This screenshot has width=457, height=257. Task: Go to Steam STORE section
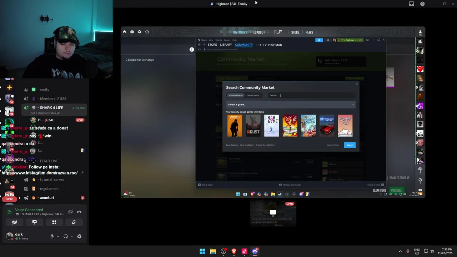point(212,45)
